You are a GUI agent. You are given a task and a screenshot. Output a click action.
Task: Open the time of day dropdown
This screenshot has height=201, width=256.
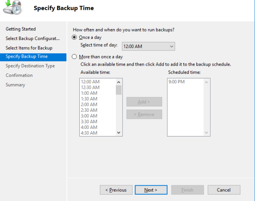tap(148, 46)
